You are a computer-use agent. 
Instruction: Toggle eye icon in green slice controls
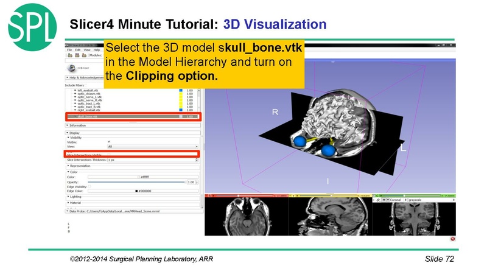[x=384, y=200]
